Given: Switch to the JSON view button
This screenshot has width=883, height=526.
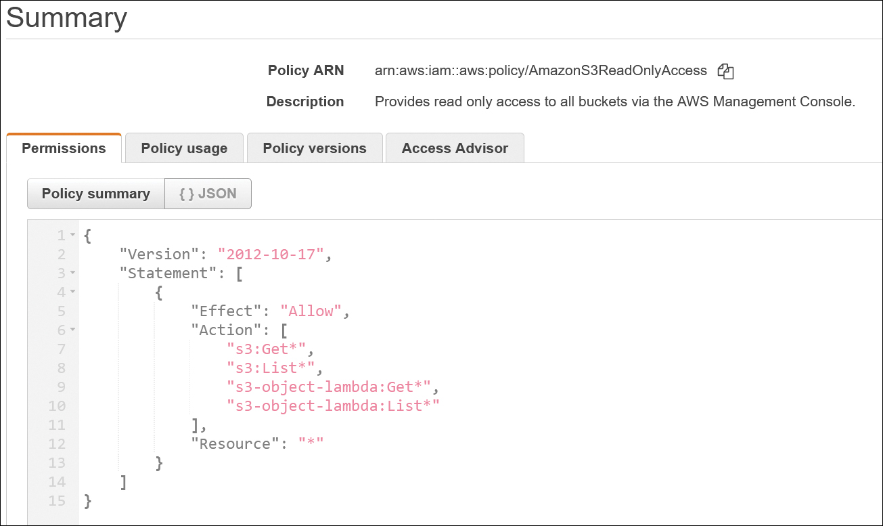Looking at the screenshot, I should pos(208,194).
